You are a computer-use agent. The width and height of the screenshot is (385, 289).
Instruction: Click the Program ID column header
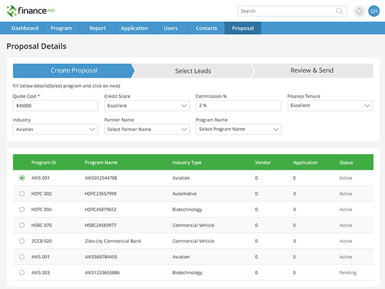pyautogui.click(x=44, y=162)
